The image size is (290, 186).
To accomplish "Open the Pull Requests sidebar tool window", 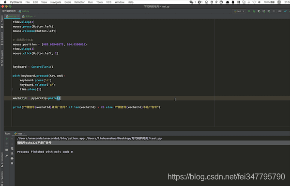I will pyautogui.click(x=2, y=58).
